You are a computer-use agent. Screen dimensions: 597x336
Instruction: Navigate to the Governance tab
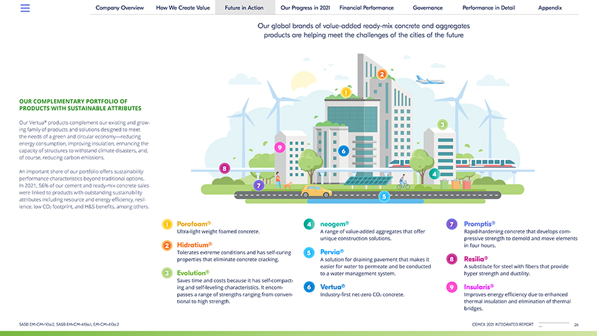pos(427,8)
